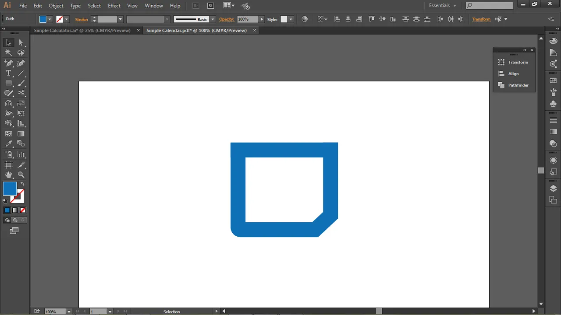This screenshot has width=561, height=315.
Task: Click Horizontal Align Left icon
Action: coord(337,19)
